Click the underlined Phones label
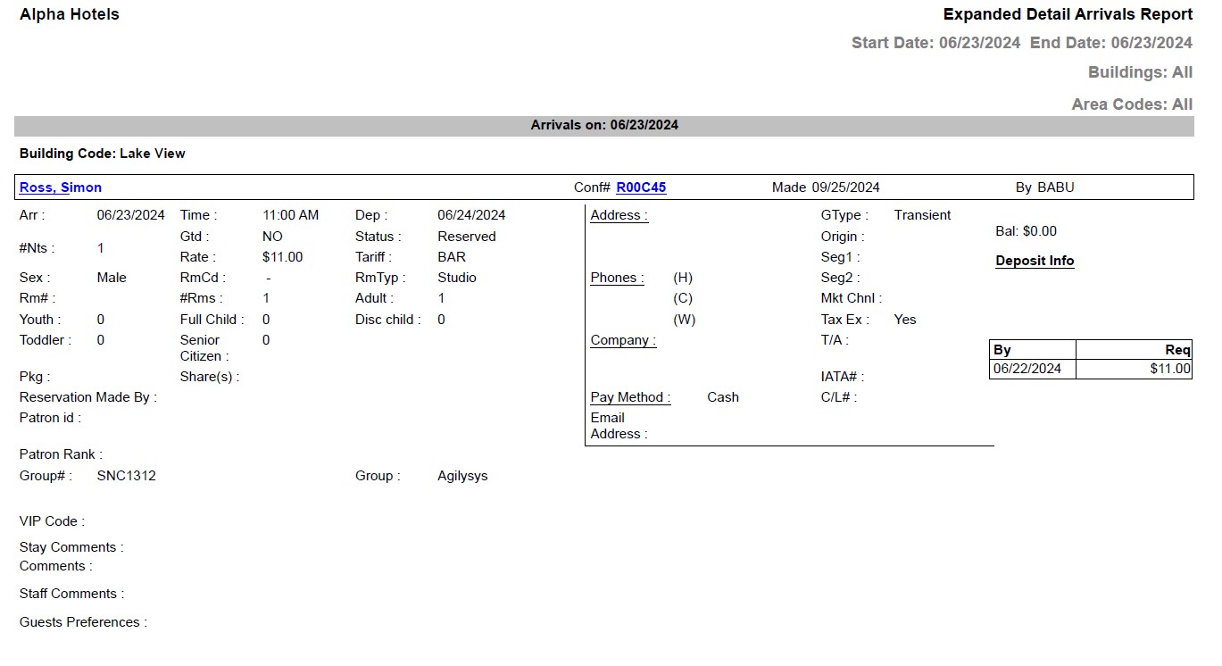 point(616,278)
